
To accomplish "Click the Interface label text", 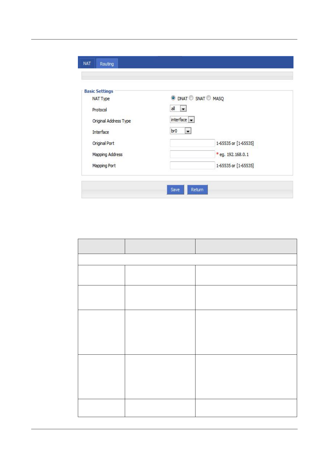I will pyautogui.click(x=100, y=132).
